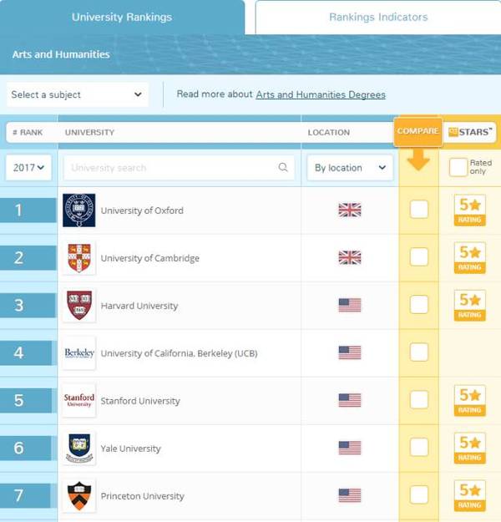Open the Princeton University name link
This screenshot has height=522, width=501.
point(143,496)
